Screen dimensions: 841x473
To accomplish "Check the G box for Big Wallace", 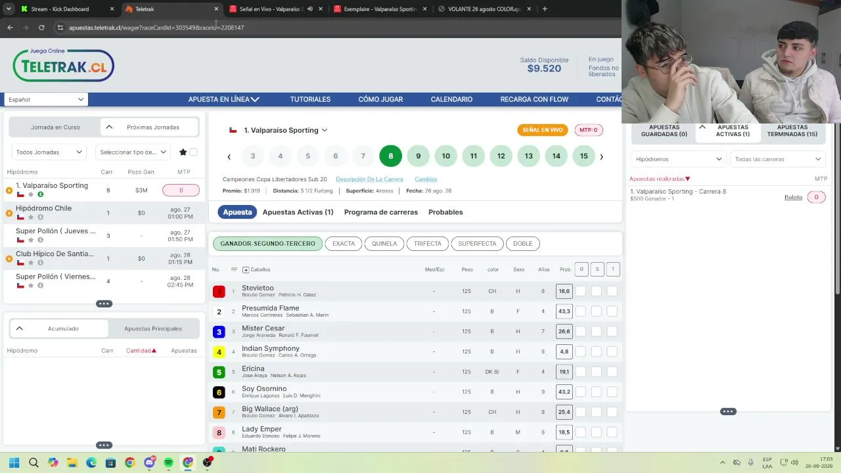I will point(581,412).
